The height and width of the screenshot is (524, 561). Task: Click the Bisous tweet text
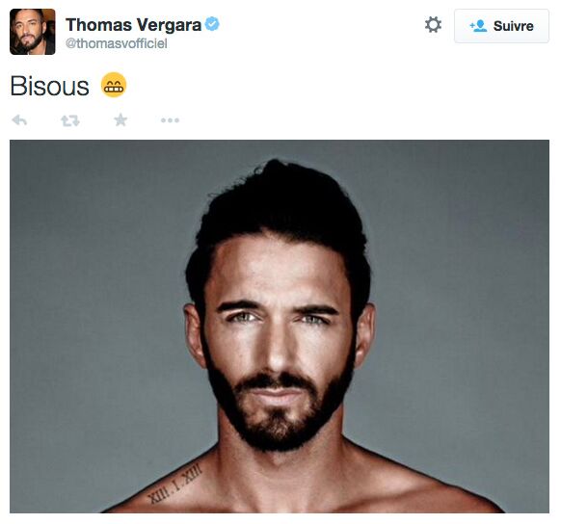50,86
